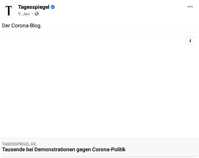The height and width of the screenshot is (158, 199).
Task: Open the Corona-Politik headline in link card
Action: (x=64, y=149)
